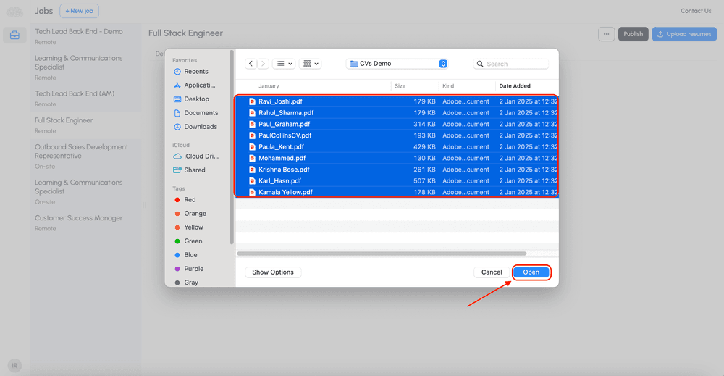This screenshot has width=724, height=376.
Task: Select the Ravi_Joshi.pdf file
Action: (x=281, y=101)
